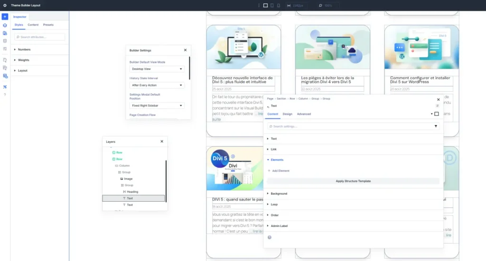Focus the Search attributes field
Screen dimensions: 486x261
point(39,37)
